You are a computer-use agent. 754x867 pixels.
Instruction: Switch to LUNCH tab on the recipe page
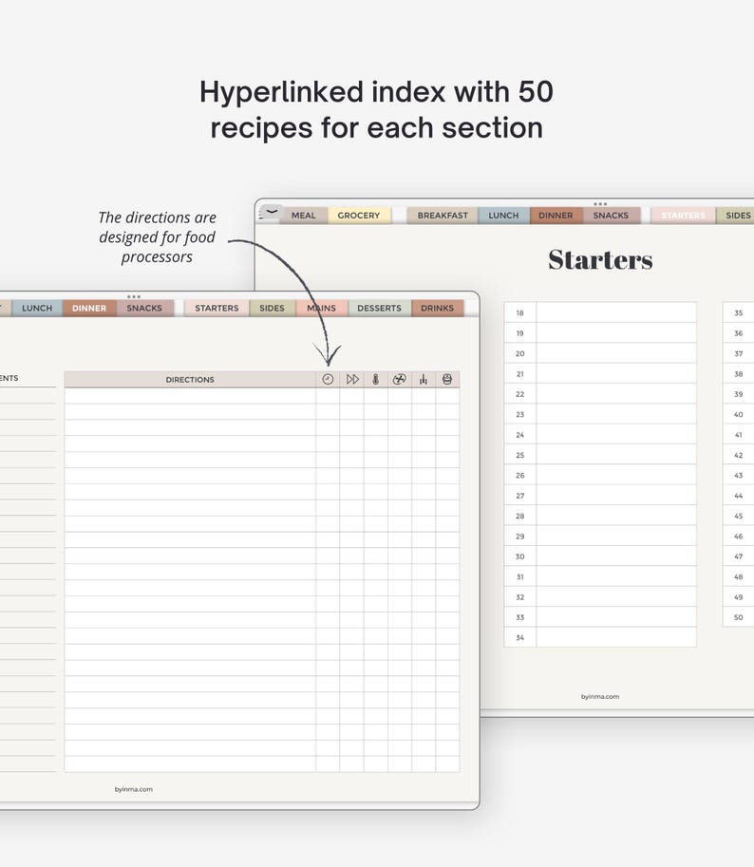click(x=37, y=308)
